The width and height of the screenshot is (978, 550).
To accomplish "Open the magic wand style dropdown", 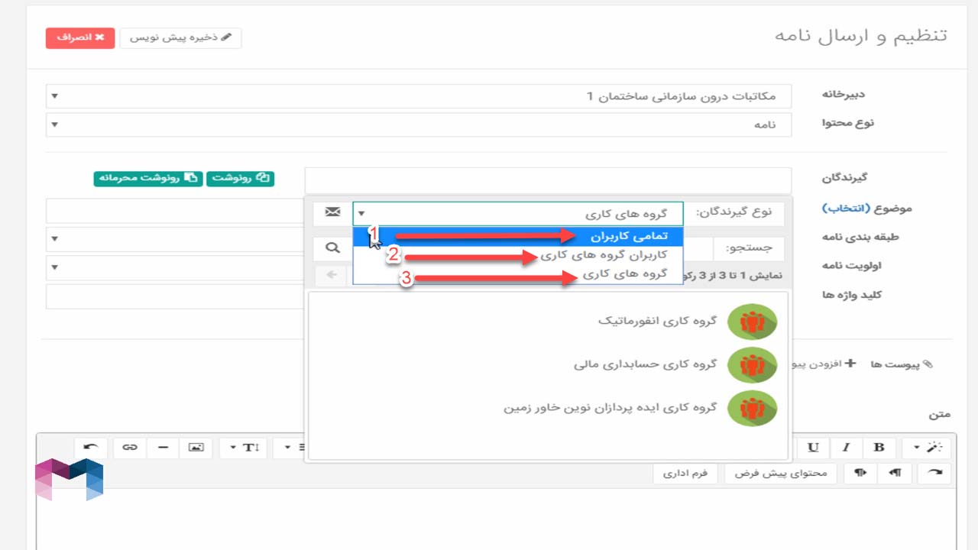I will click(927, 448).
